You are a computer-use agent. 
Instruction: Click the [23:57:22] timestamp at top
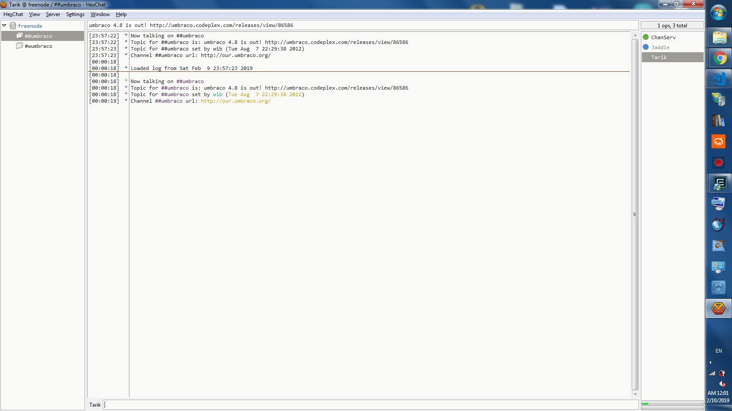(104, 36)
